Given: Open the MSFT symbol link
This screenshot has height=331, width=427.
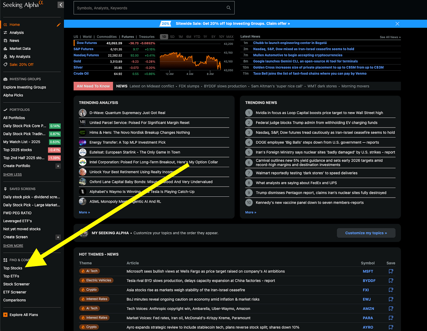Looking at the screenshot, I should pos(368,271).
